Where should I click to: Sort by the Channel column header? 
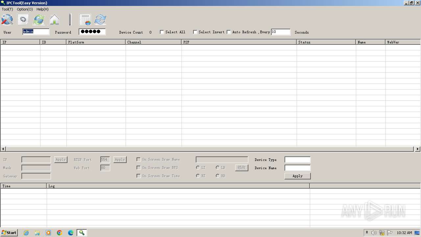154,42
